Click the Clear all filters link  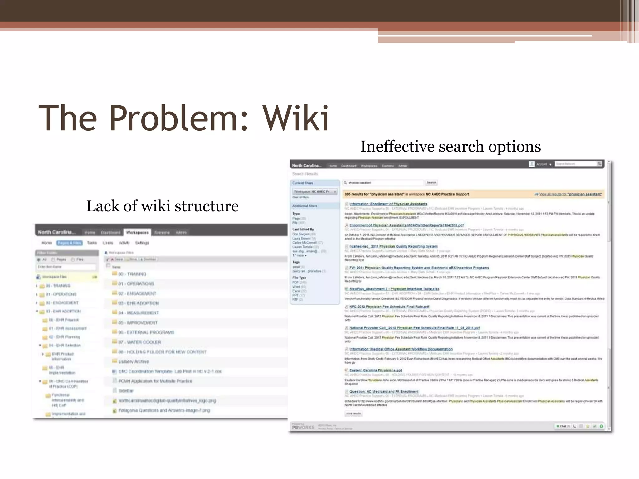click(x=300, y=197)
